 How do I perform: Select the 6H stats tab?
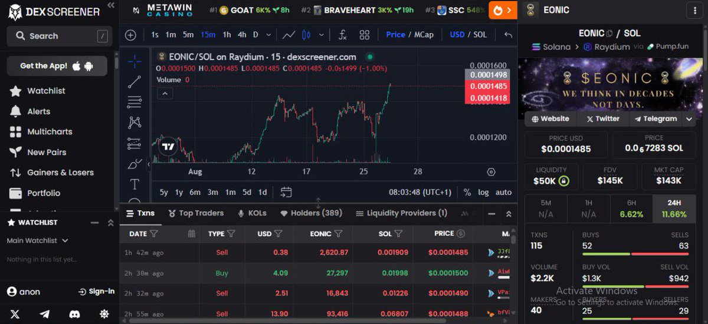click(631, 209)
